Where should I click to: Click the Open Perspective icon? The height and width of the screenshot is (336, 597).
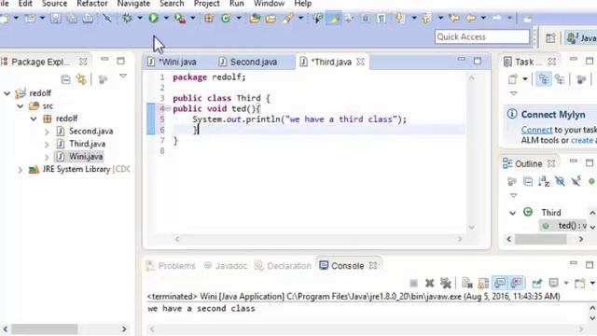coord(550,37)
